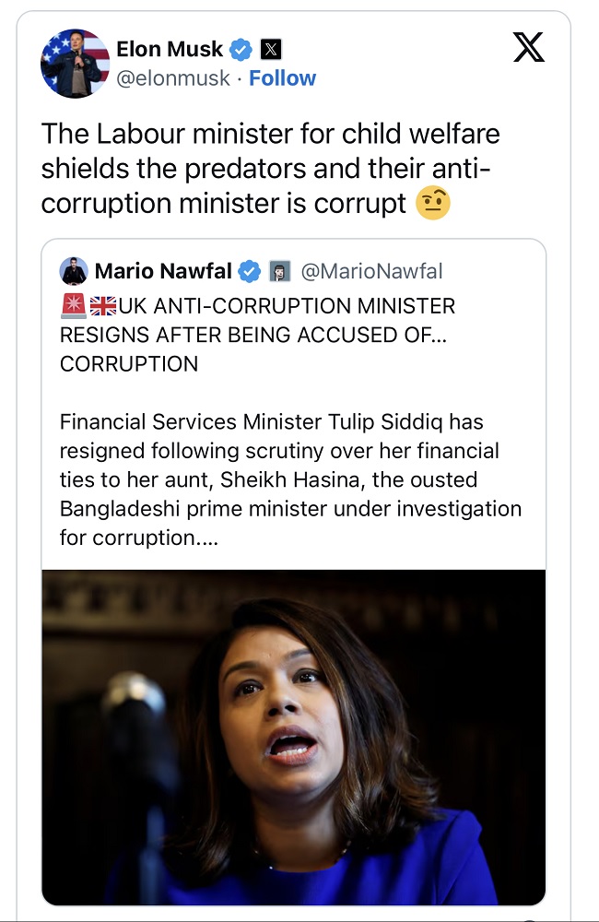This screenshot has width=599, height=922.
Task: Click the affiliate badge next to Mario Nawfal's checkmark
Action: point(279,271)
